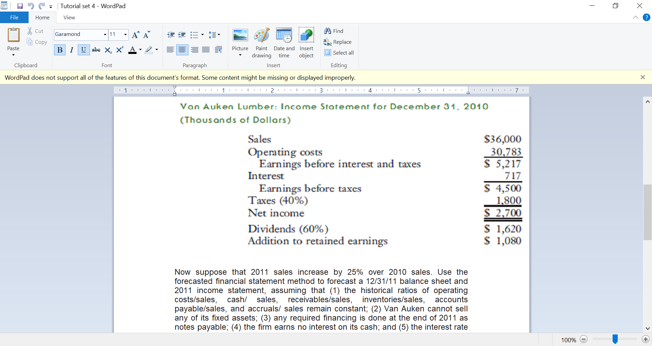652x346 pixels.
Task: Expand the bullet list style dropdown
Action: coord(202,35)
